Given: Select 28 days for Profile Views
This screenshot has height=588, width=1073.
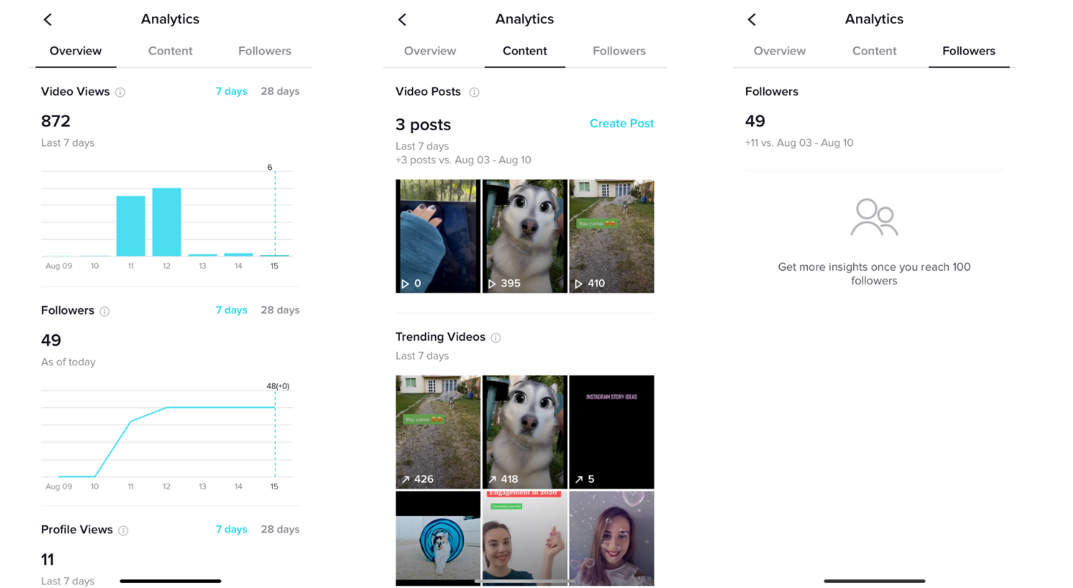Looking at the screenshot, I should (x=280, y=529).
